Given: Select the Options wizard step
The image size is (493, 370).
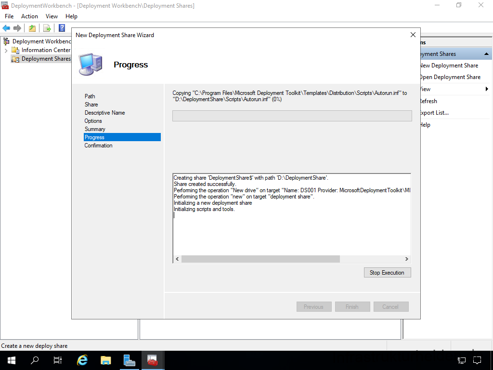Looking at the screenshot, I should (x=93, y=121).
